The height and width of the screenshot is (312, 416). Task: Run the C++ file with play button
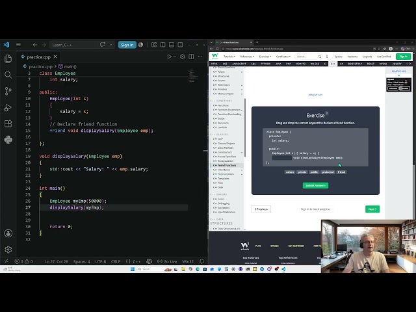point(169,57)
